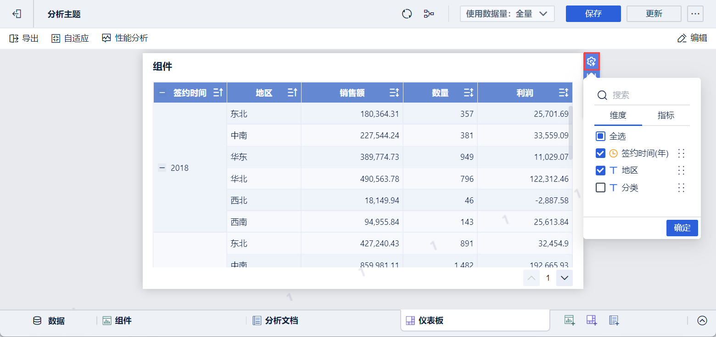Click the 保存 button
The width and height of the screenshot is (716, 337).
point(593,14)
